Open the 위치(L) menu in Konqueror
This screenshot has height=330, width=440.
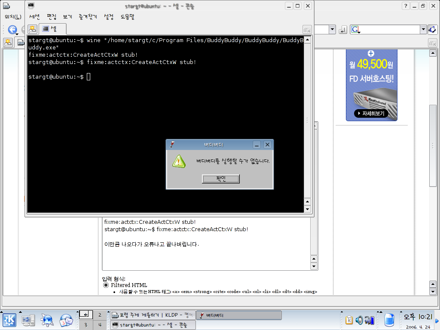[x=13, y=17]
